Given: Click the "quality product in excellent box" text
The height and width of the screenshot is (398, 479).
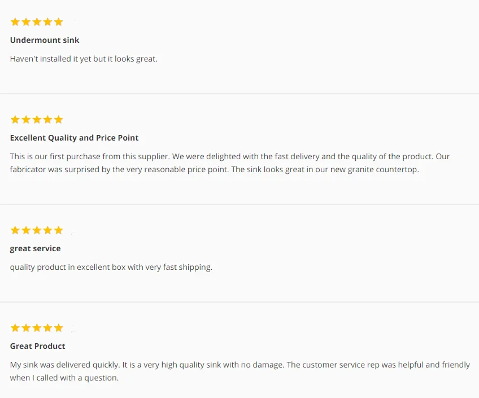Looking at the screenshot, I should tap(111, 267).
